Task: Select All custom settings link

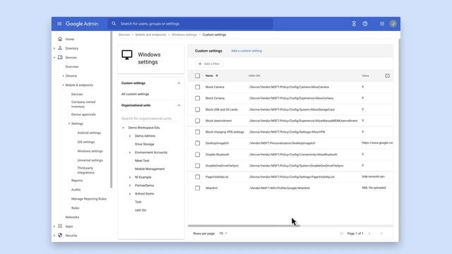Action: [135, 94]
